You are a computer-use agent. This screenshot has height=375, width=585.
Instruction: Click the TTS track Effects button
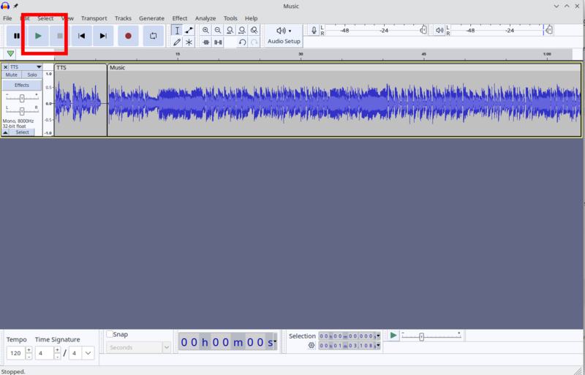coord(22,85)
